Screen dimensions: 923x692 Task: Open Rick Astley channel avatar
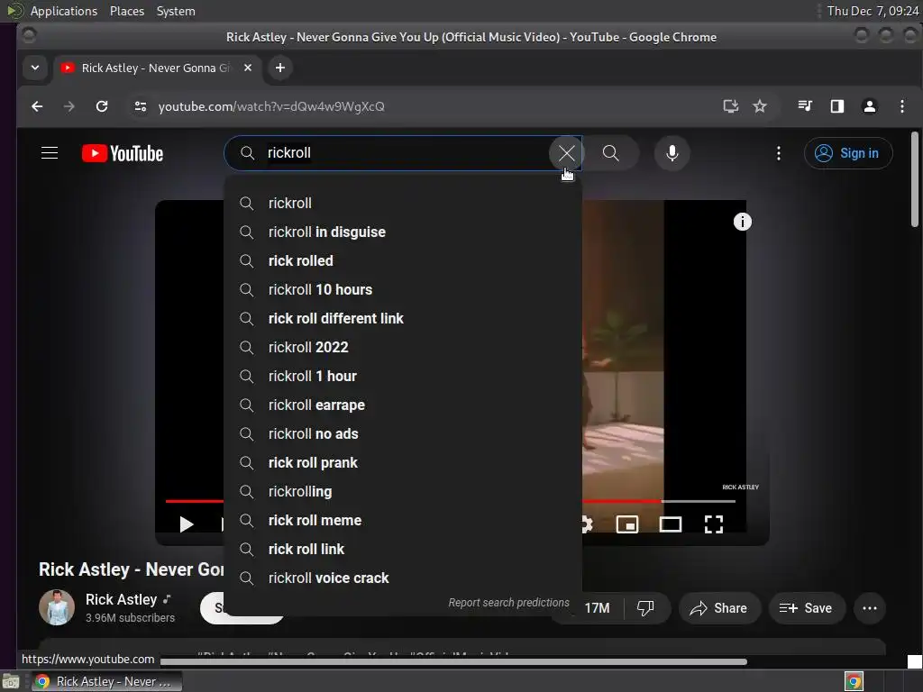click(57, 607)
